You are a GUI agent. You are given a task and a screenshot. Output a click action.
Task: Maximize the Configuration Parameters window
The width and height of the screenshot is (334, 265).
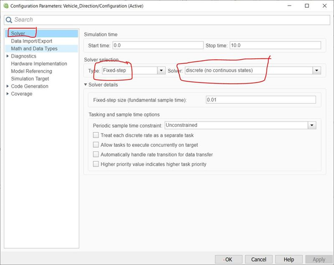[307, 6]
